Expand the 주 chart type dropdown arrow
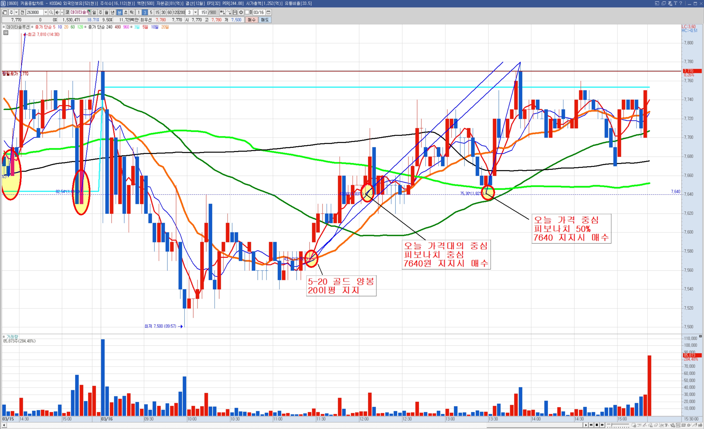 click(16, 12)
